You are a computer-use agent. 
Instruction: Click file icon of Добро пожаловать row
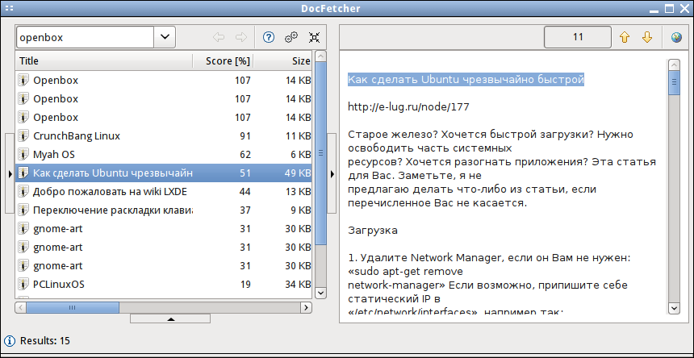point(23,191)
